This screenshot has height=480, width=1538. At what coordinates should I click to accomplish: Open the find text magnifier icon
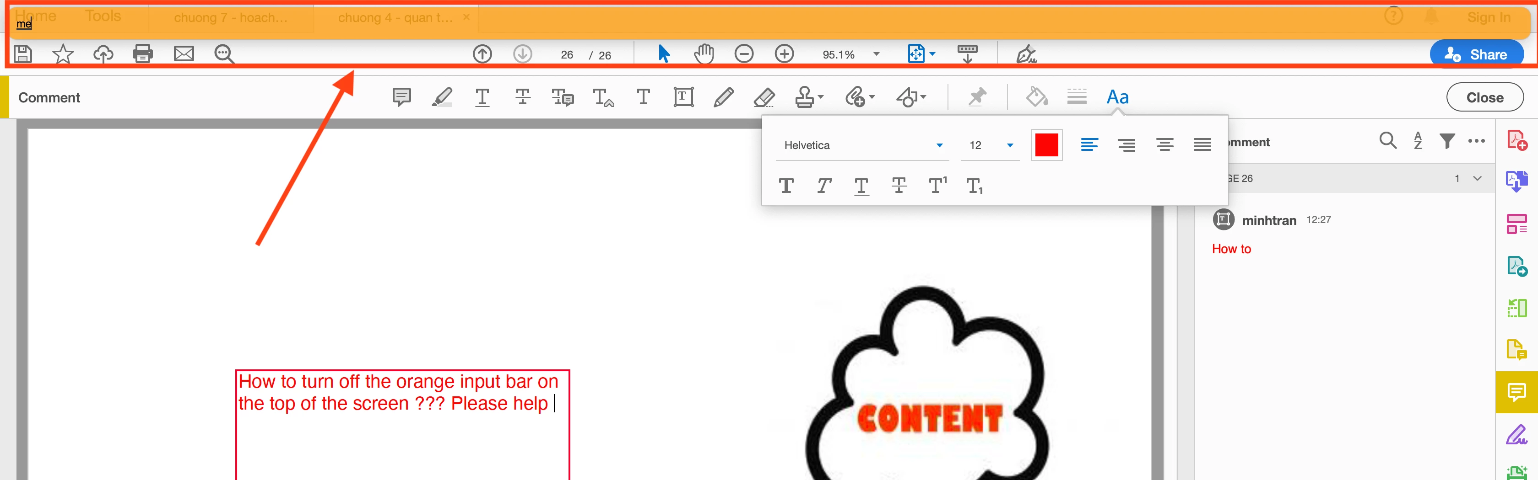coord(224,54)
